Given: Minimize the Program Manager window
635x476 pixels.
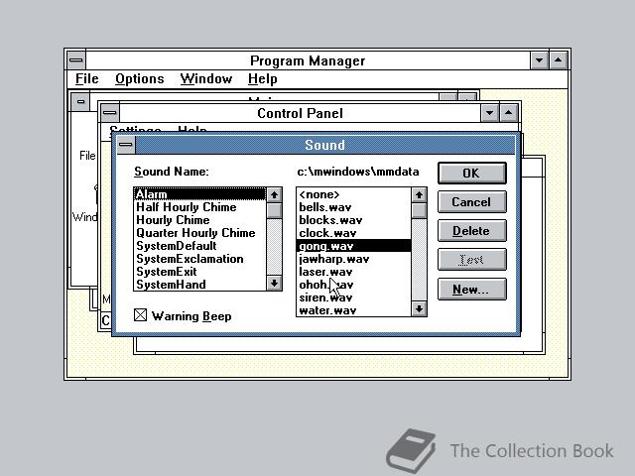Looking at the screenshot, I should (x=539, y=60).
